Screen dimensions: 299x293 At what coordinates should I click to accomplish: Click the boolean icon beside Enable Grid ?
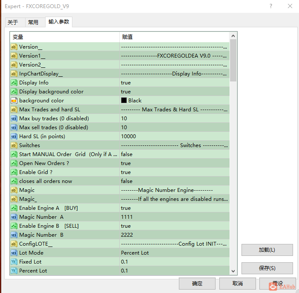point(14,172)
